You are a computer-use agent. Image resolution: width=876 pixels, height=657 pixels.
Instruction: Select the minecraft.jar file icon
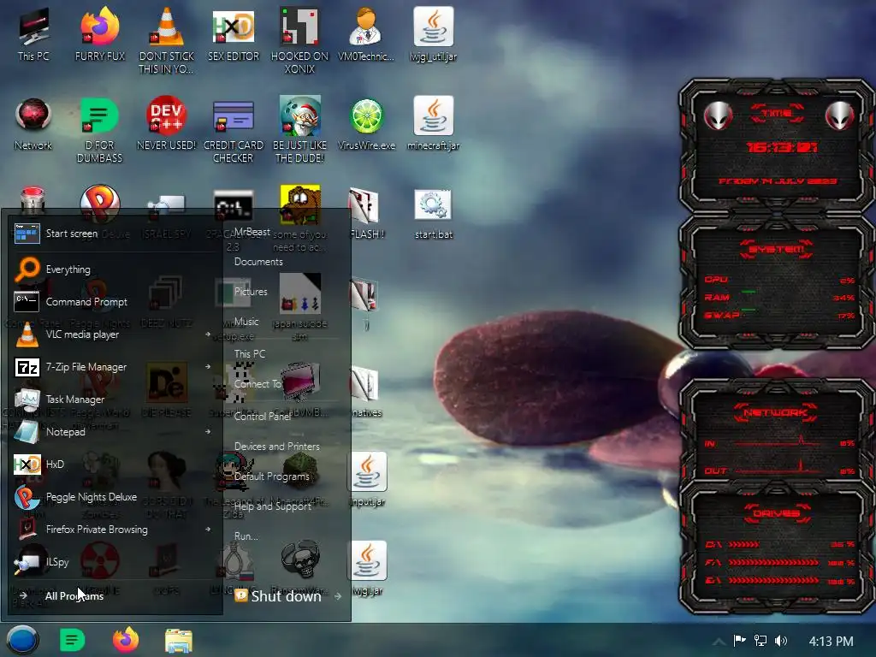pyautogui.click(x=434, y=124)
